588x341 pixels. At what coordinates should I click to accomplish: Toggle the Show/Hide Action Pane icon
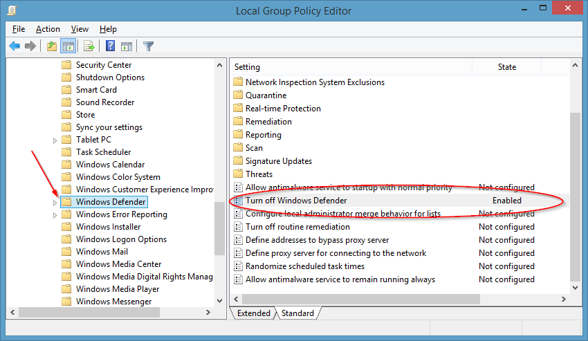pyautogui.click(x=127, y=46)
